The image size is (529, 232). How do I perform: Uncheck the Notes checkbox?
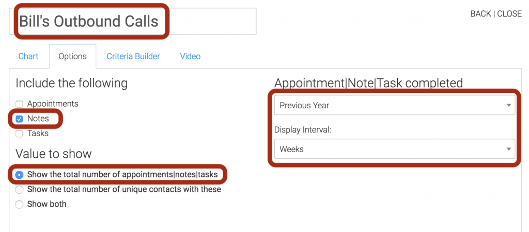point(19,119)
